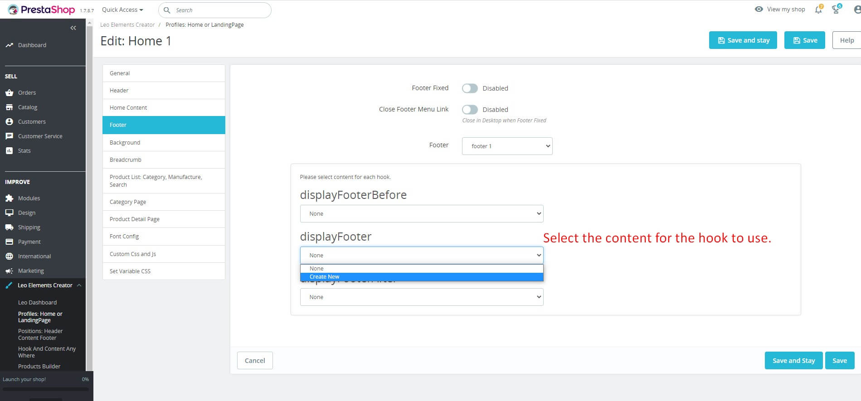861x401 pixels.
Task: Open the Font Config tab
Action: pyautogui.click(x=164, y=237)
